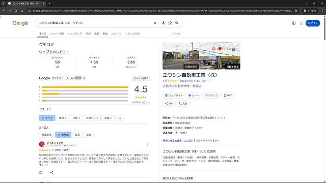The image size is (326, 183).
Task: Open the もっと見る search menu
Action: click(132, 34)
